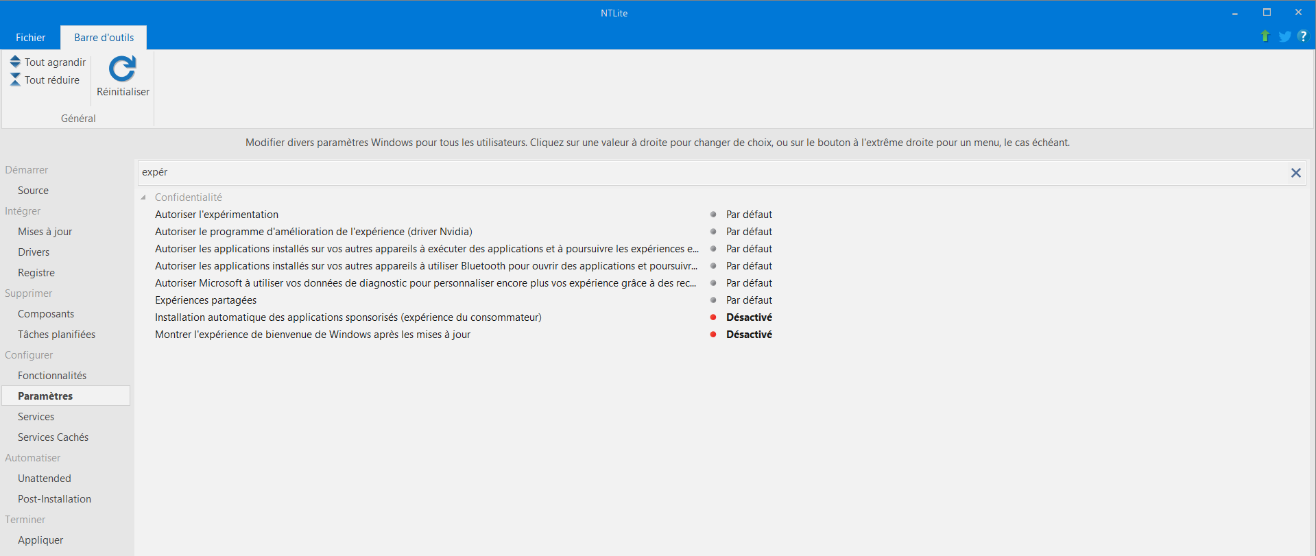Open the help question mark icon
The image size is (1316, 556).
(x=1303, y=36)
